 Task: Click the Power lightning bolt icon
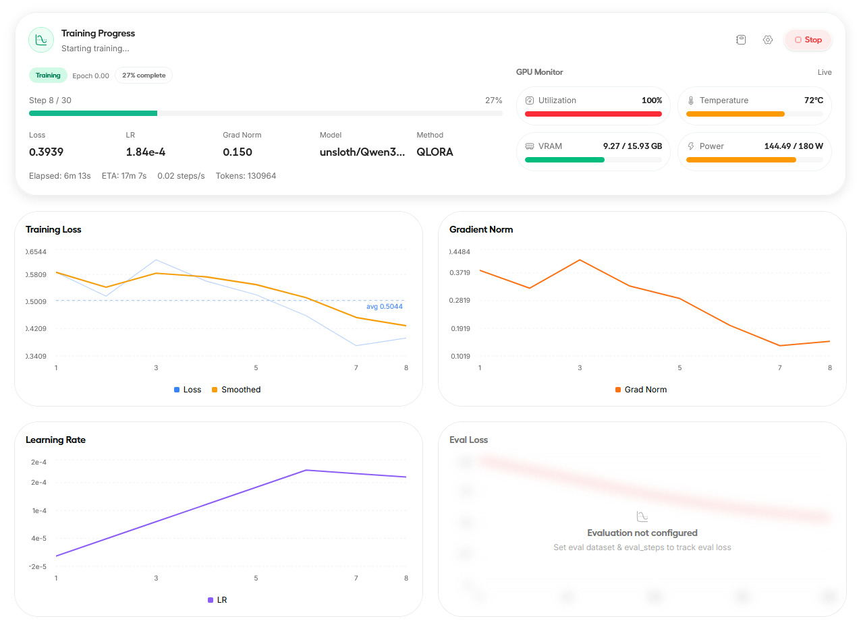[x=691, y=146]
